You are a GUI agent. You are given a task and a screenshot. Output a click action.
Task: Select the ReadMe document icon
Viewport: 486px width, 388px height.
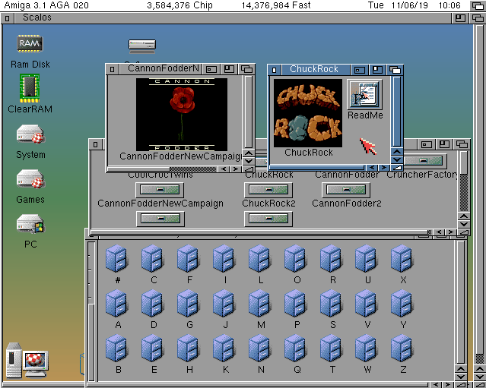point(364,94)
